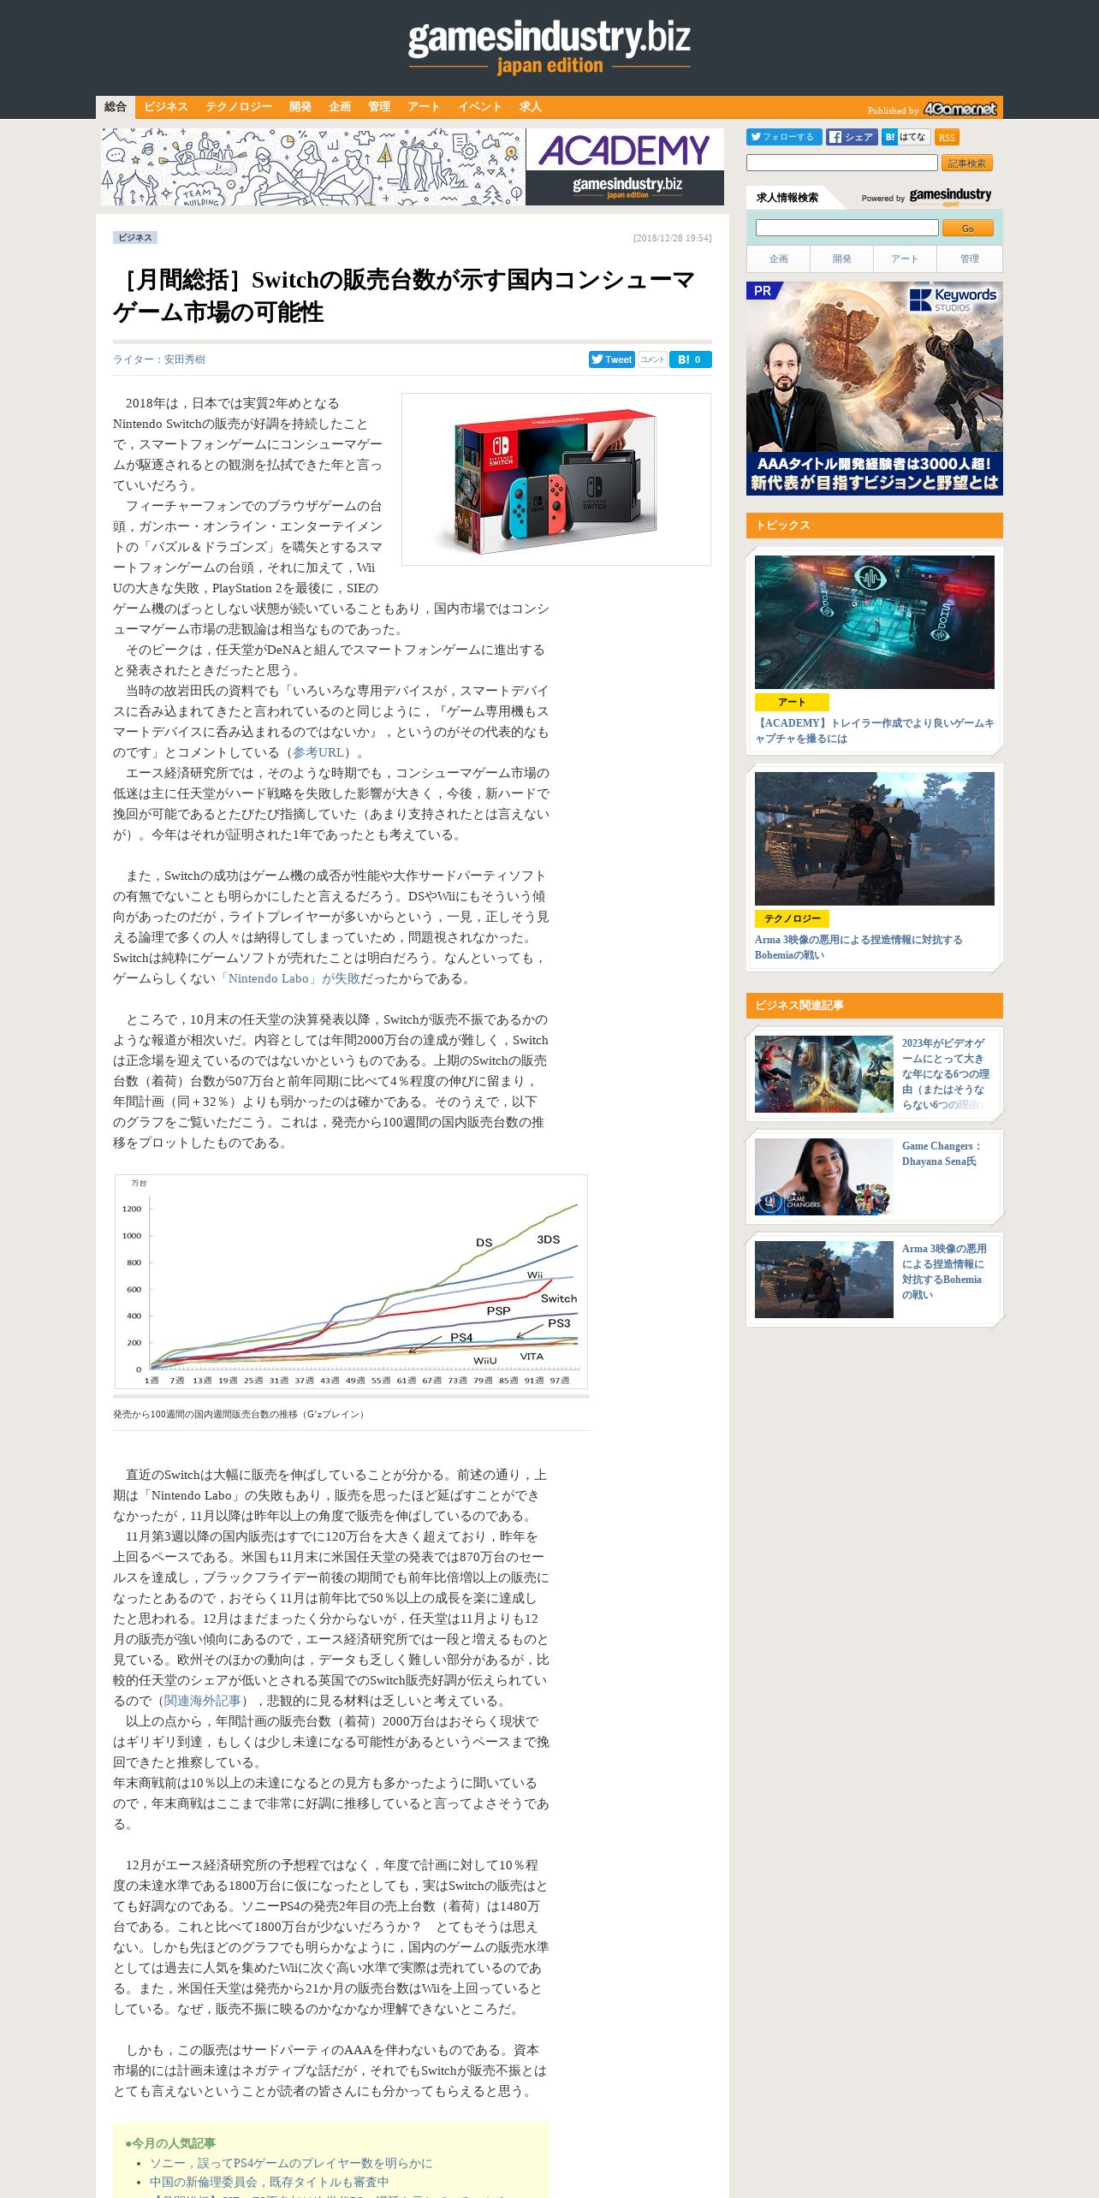Open 2023年がビデオゲーム related article link
The width and height of the screenshot is (1099, 2198).
(x=946, y=1074)
